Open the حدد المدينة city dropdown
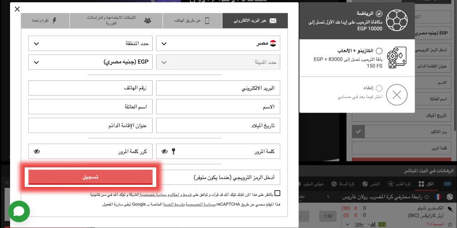Image resolution: width=457 pixels, height=228 pixels. [x=218, y=62]
